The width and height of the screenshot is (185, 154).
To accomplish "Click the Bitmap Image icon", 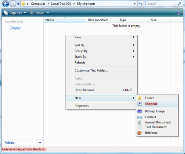I will (x=140, y=111).
